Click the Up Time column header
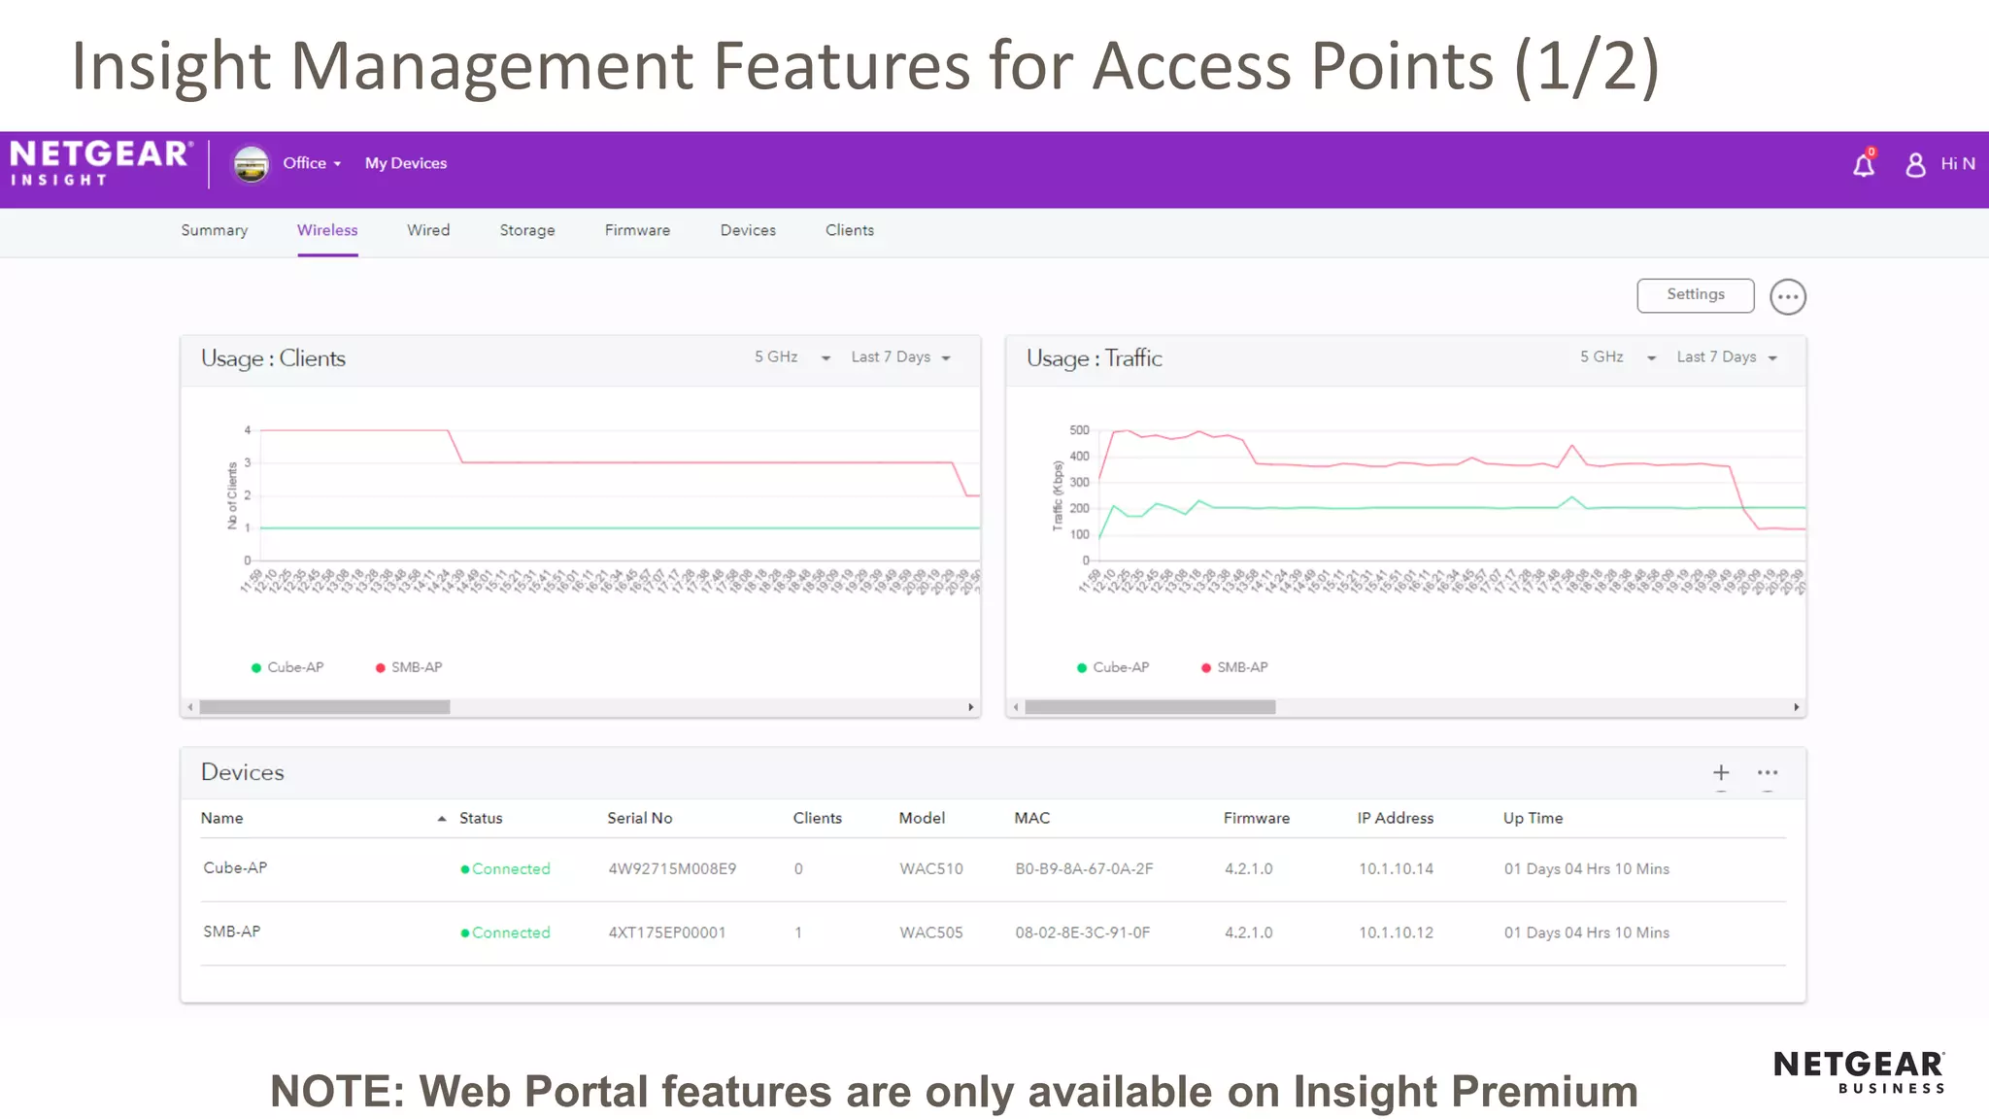 click(x=1534, y=819)
